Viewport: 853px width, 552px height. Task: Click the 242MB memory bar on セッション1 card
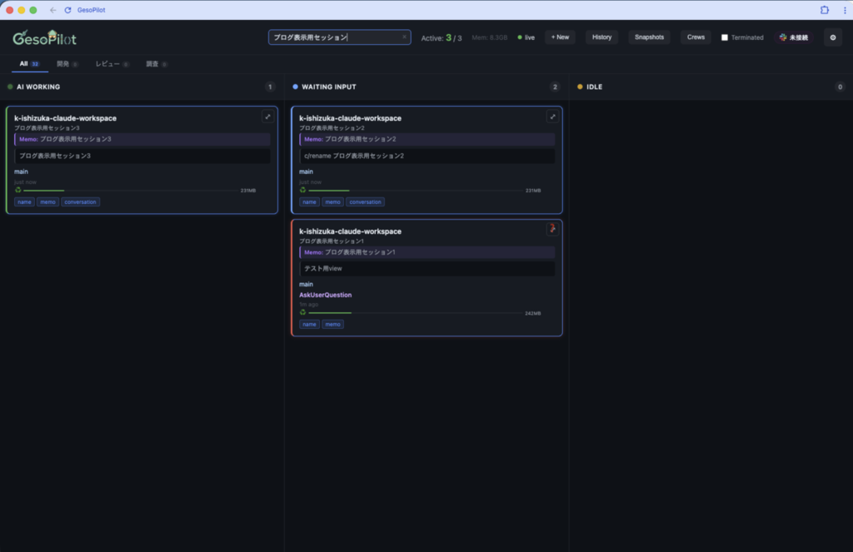pyautogui.click(x=415, y=313)
